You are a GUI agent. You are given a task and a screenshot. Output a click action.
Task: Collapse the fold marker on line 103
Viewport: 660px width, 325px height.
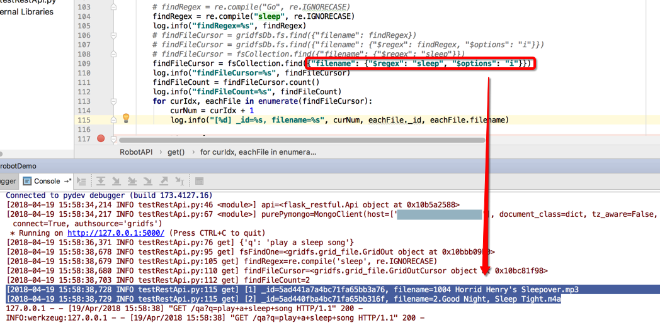tap(112, 7)
